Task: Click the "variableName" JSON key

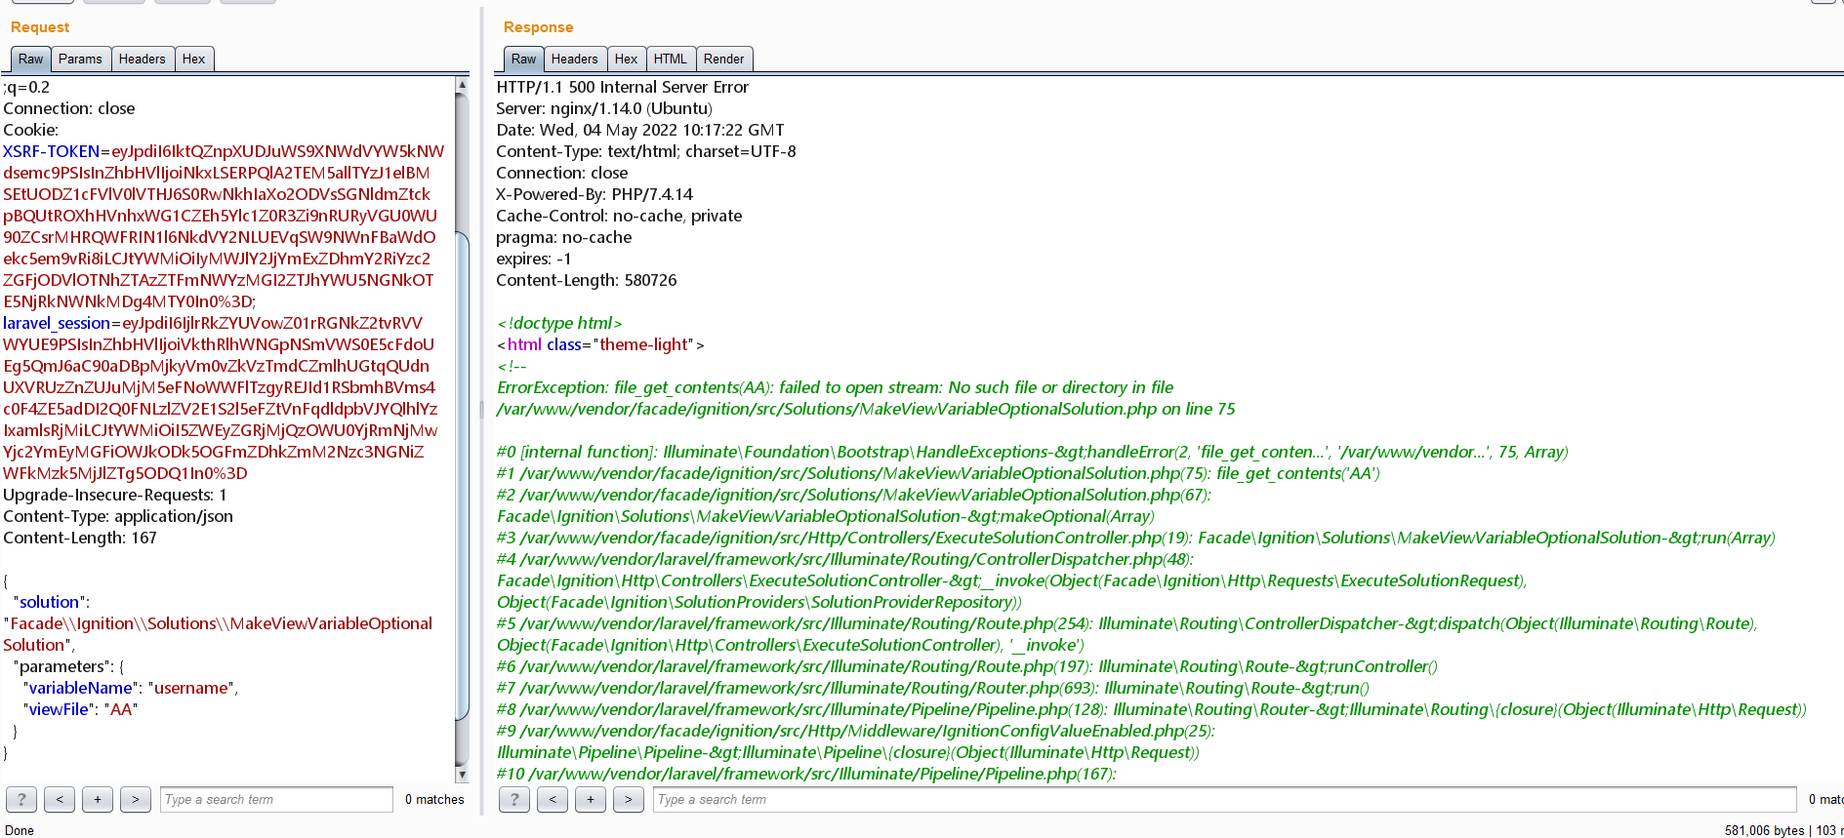Action: (x=81, y=688)
